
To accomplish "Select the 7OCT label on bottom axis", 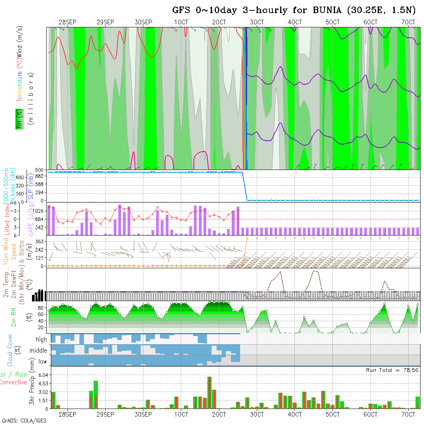I will point(408,414).
